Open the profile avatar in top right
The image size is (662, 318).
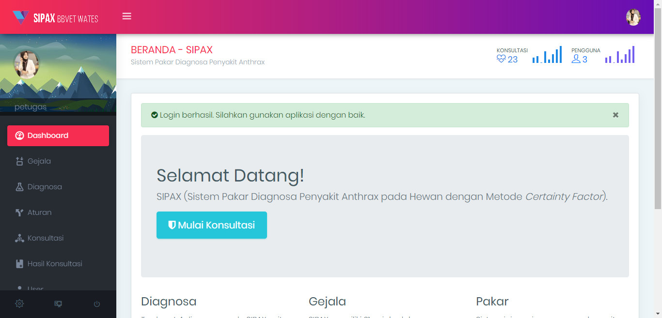click(633, 17)
